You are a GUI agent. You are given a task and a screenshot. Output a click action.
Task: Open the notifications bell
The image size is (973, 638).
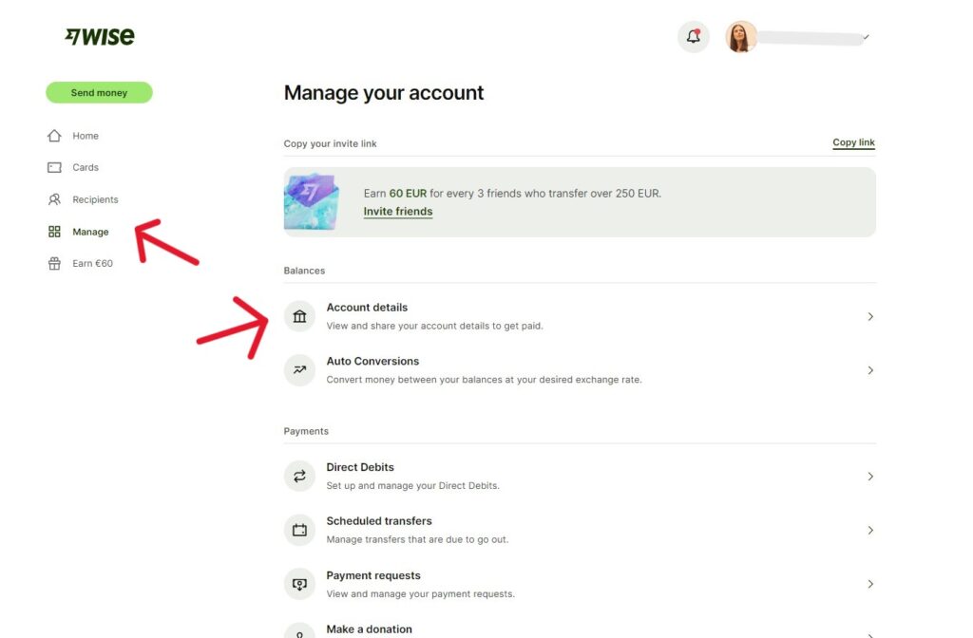pos(693,35)
